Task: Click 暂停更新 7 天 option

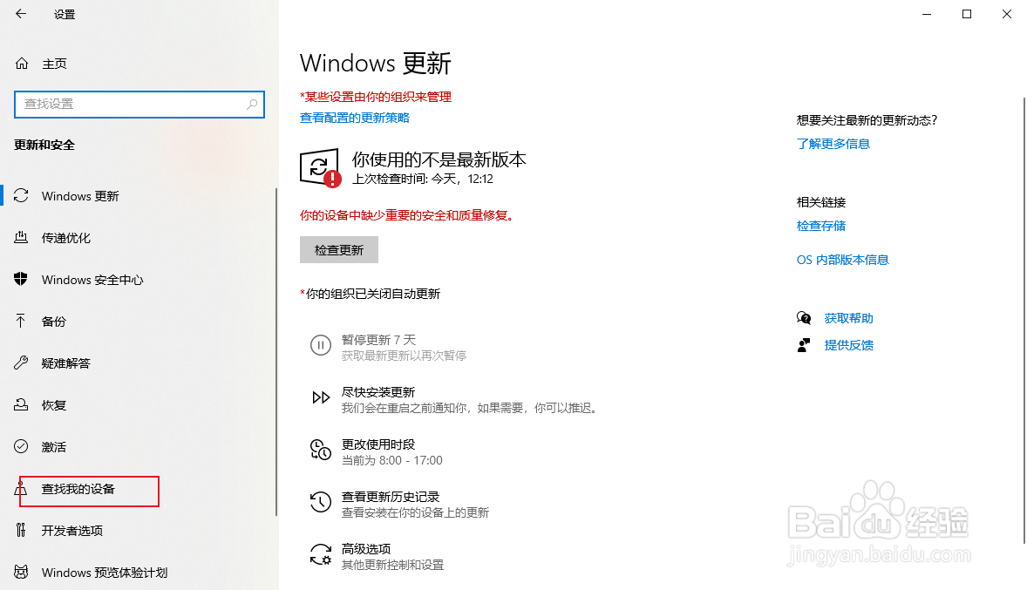Action: [x=388, y=347]
